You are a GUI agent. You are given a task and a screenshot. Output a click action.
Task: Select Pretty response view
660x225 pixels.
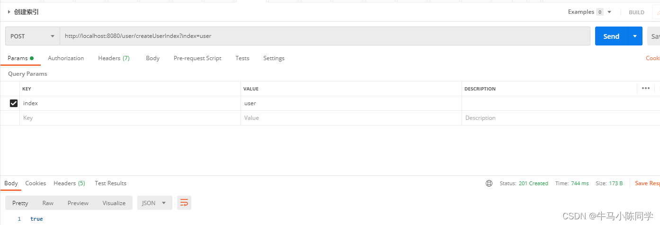point(20,203)
